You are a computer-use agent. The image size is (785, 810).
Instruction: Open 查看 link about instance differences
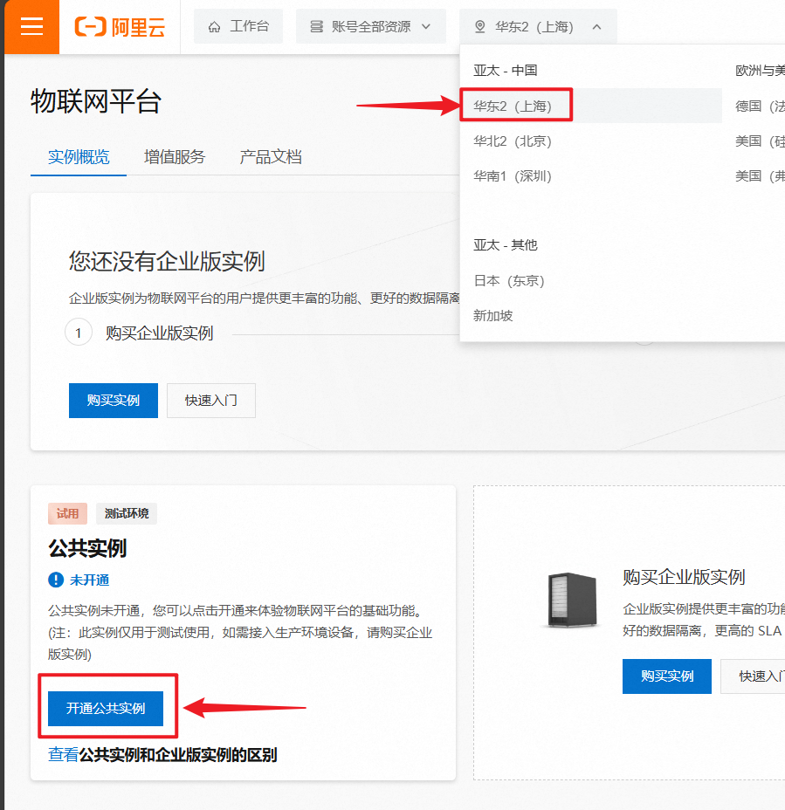(x=63, y=755)
